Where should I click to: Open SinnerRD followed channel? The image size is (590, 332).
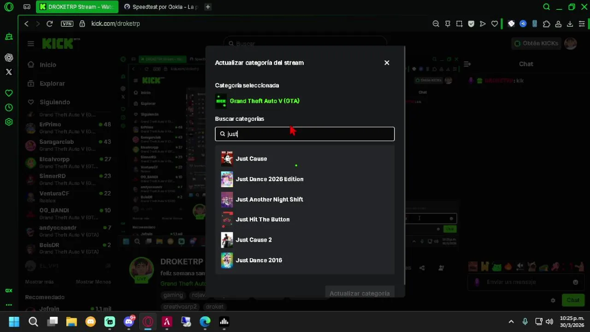click(x=68, y=179)
